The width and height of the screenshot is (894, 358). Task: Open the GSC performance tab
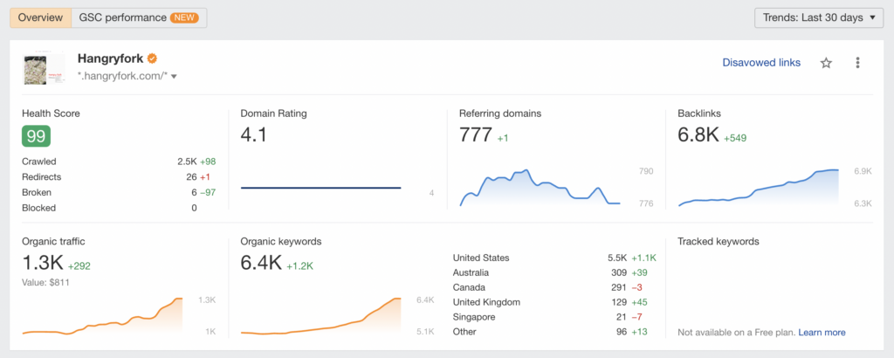[x=139, y=17]
